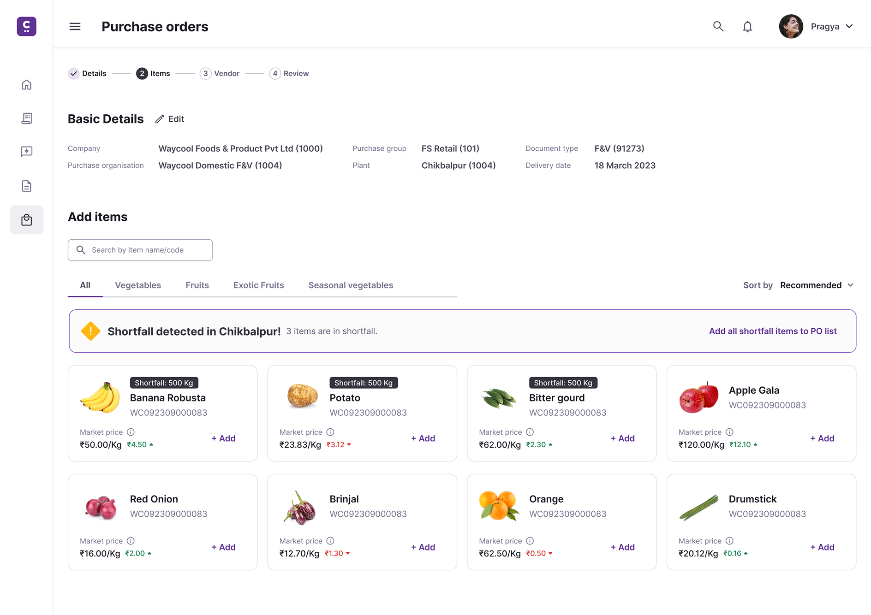Open the chat-plus icon in sidebar
The height and width of the screenshot is (615, 871).
click(27, 152)
